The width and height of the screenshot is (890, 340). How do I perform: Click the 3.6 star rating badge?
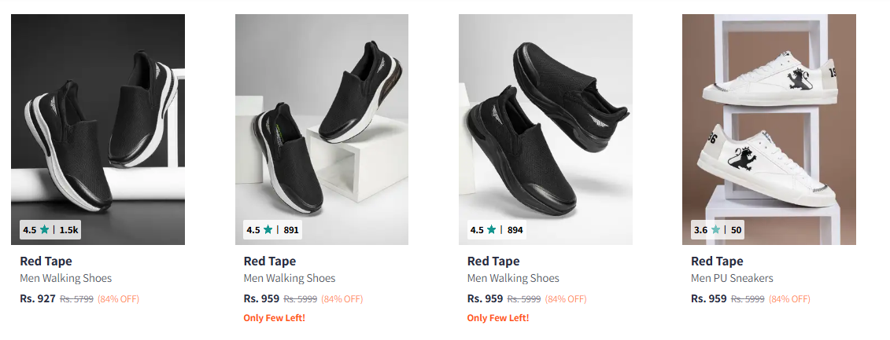pos(718,230)
